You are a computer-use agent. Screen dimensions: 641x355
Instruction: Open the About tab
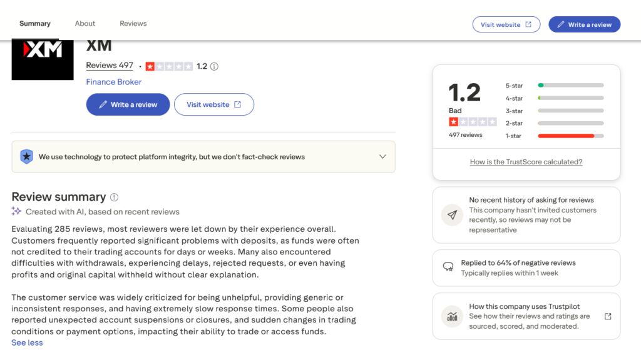[x=85, y=24]
